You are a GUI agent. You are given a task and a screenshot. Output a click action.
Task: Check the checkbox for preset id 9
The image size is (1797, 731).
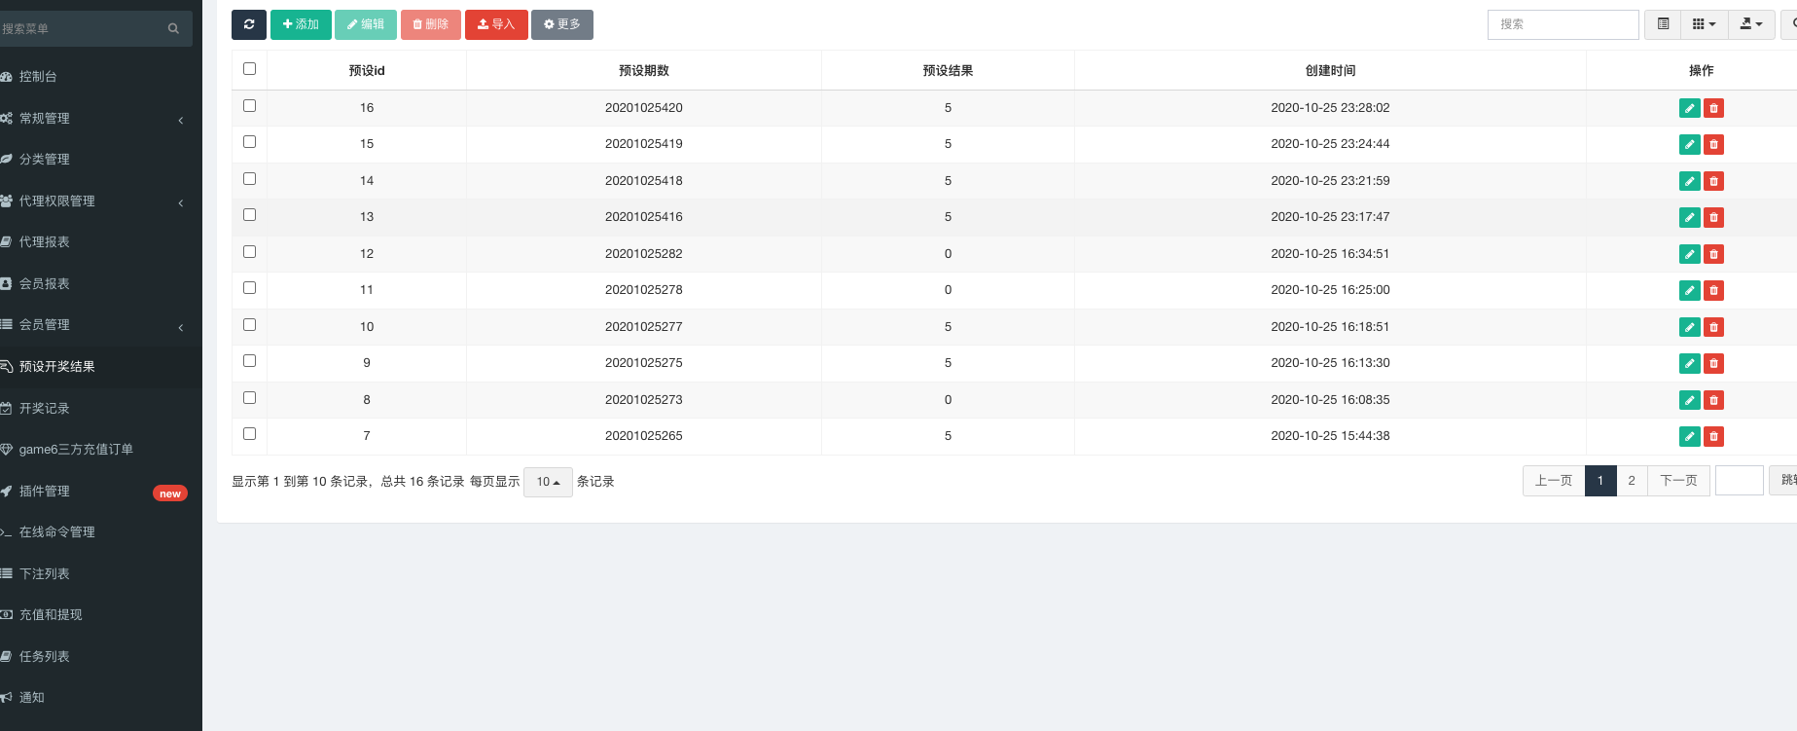pyautogui.click(x=249, y=360)
